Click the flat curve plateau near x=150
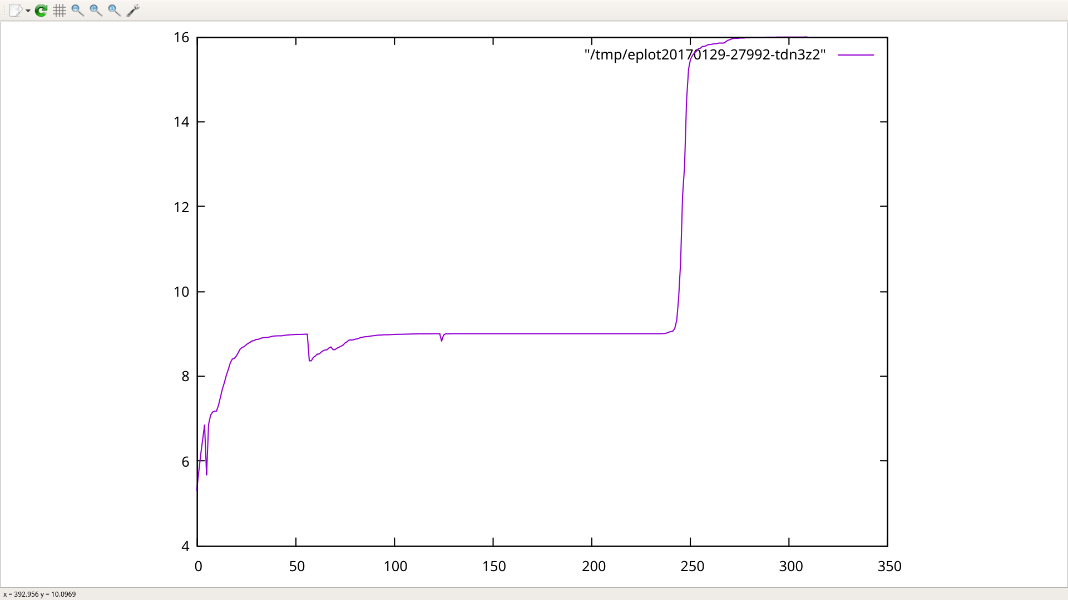The image size is (1068, 600). click(x=493, y=334)
